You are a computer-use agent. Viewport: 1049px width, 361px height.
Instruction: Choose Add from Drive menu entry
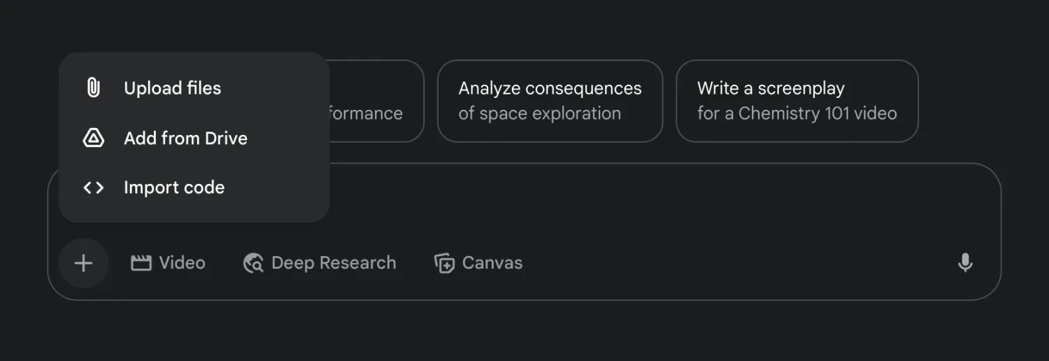185,138
